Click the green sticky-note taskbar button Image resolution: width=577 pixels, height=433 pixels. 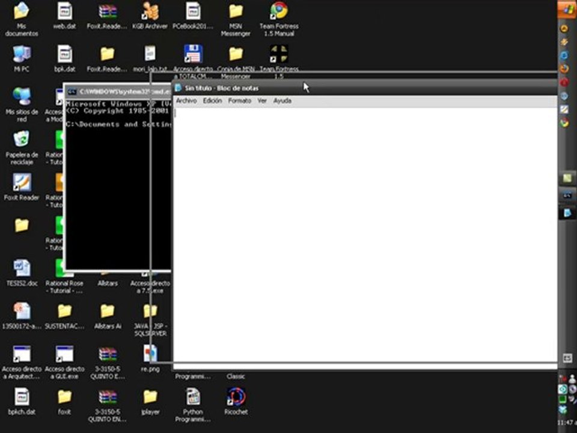tap(567, 178)
